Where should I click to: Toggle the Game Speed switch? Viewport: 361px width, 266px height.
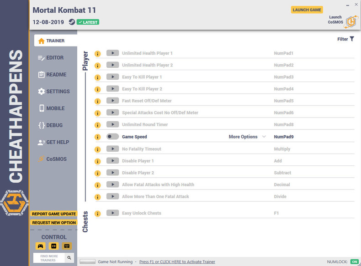[112, 137]
